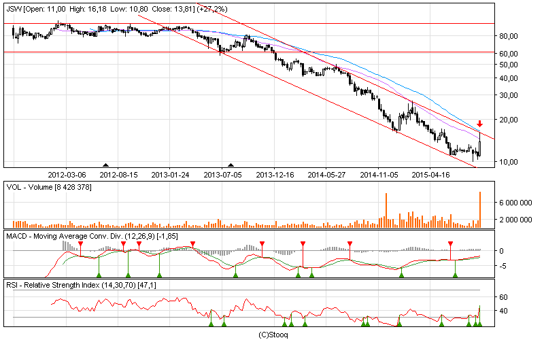The height and width of the screenshot is (340, 544).
Task: Select the volume spike bar near 2014-11-05
Action: point(386,210)
